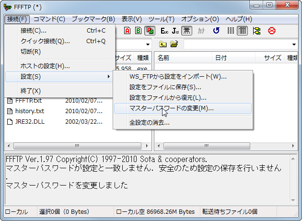
Task: Open remote change-folder icon
Action: (x=174, y=44)
